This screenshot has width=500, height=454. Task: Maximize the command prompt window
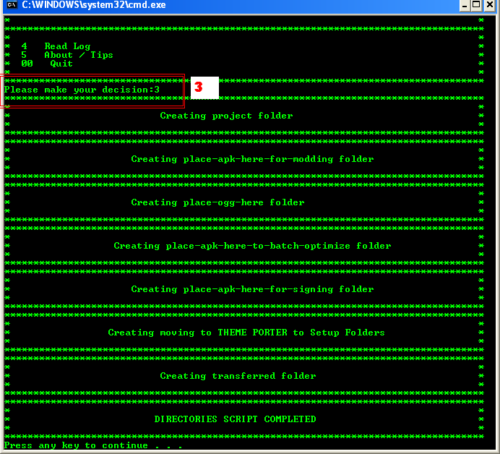click(x=477, y=5)
